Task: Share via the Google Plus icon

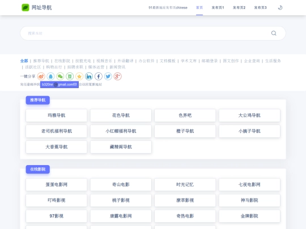Action: point(118,76)
